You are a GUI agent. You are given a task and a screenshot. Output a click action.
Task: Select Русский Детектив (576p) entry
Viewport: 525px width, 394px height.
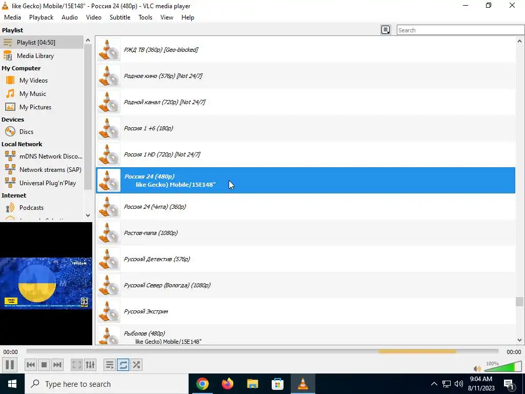coord(306,259)
